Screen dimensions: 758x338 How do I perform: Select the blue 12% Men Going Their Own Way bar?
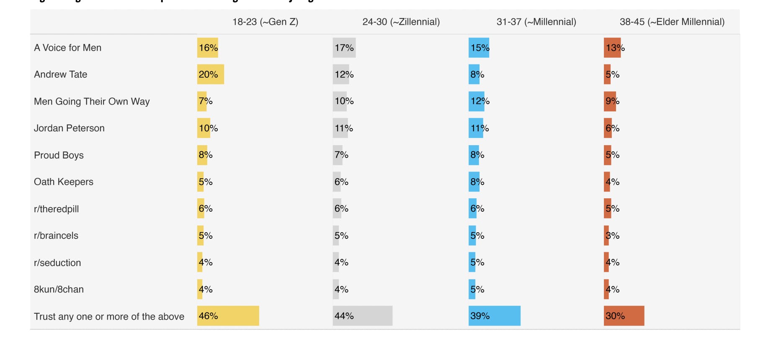[477, 101]
